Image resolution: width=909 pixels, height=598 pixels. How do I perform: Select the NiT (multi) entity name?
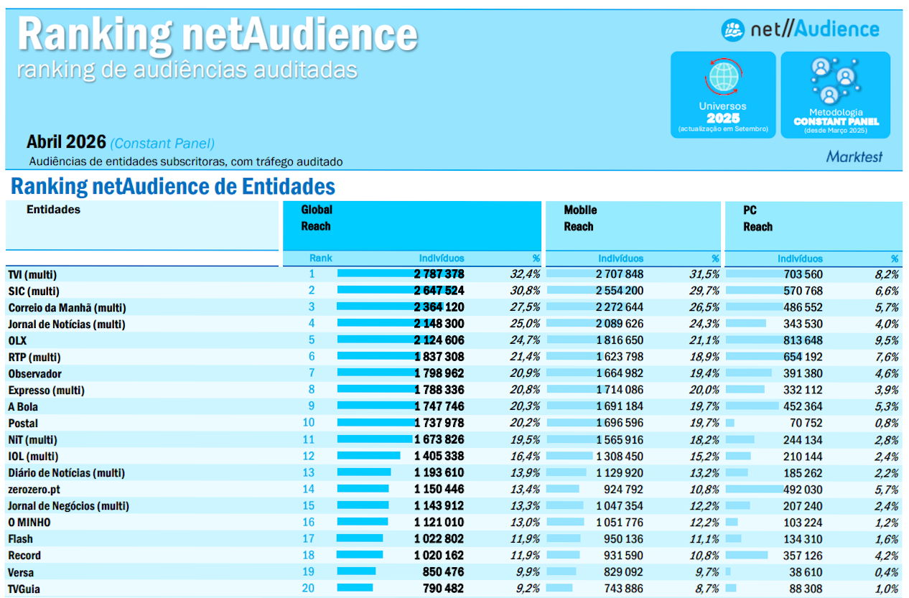32,440
